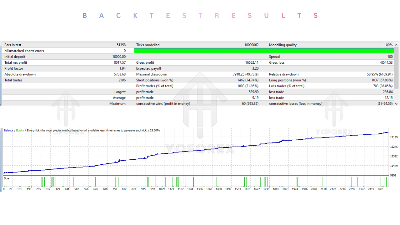Click the 17129 label on chart y-axis

click(393, 137)
